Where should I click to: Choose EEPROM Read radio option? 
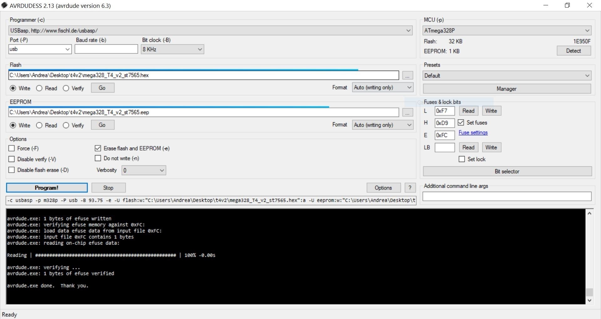pyautogui.click(x=39, y=125)
